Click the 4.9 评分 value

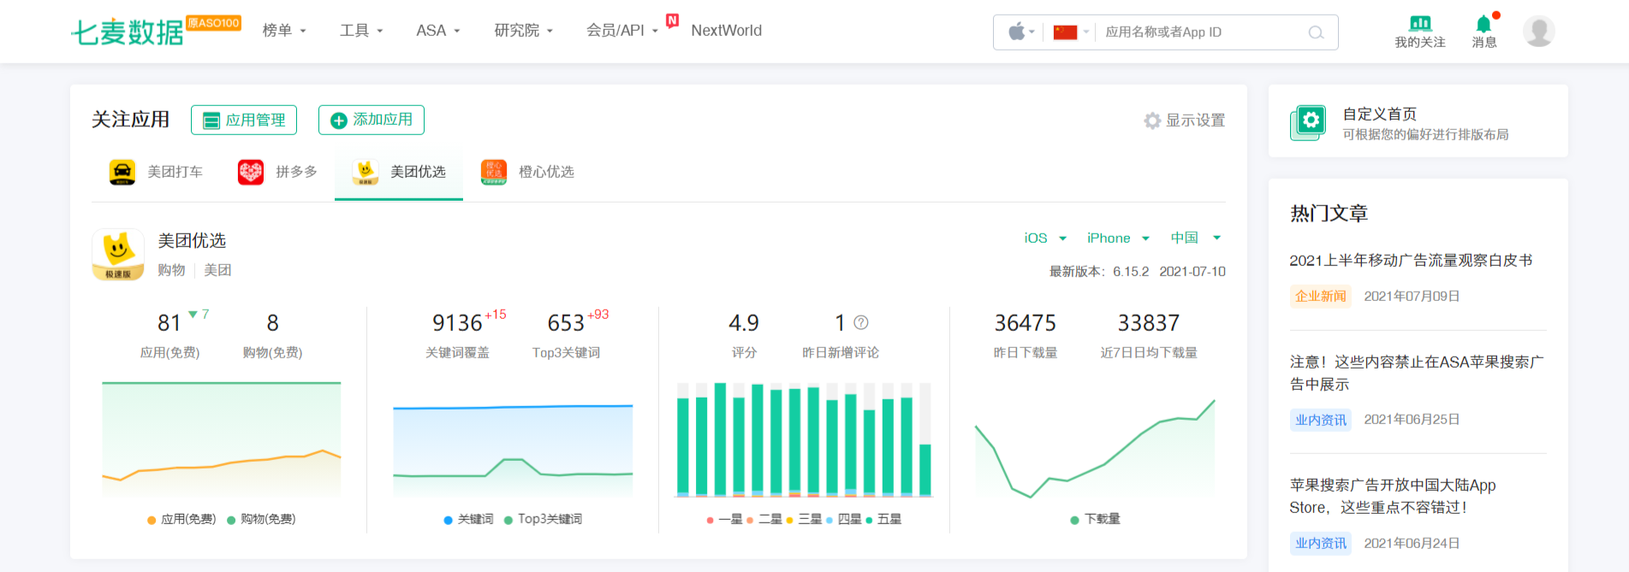click(x=744, y=323)
